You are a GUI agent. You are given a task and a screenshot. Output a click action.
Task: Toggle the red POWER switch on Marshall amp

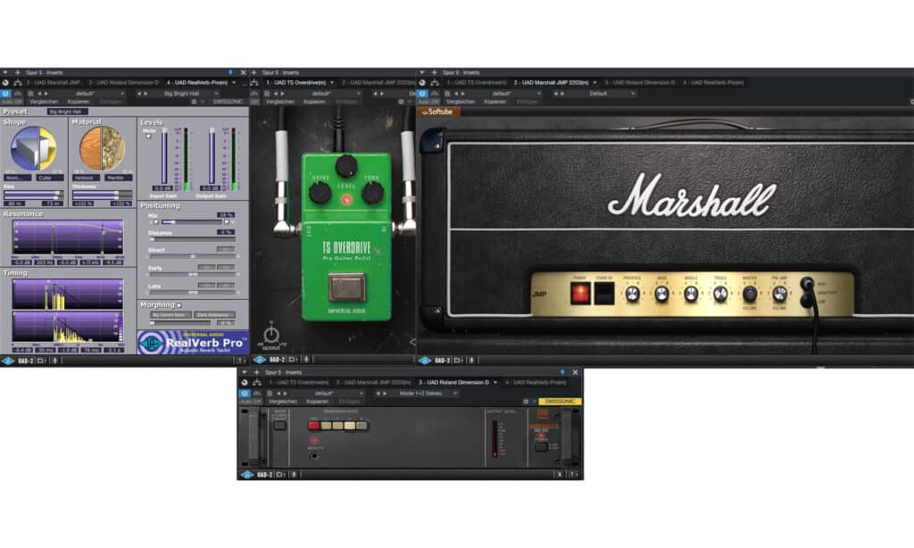[x=580, y=294]
